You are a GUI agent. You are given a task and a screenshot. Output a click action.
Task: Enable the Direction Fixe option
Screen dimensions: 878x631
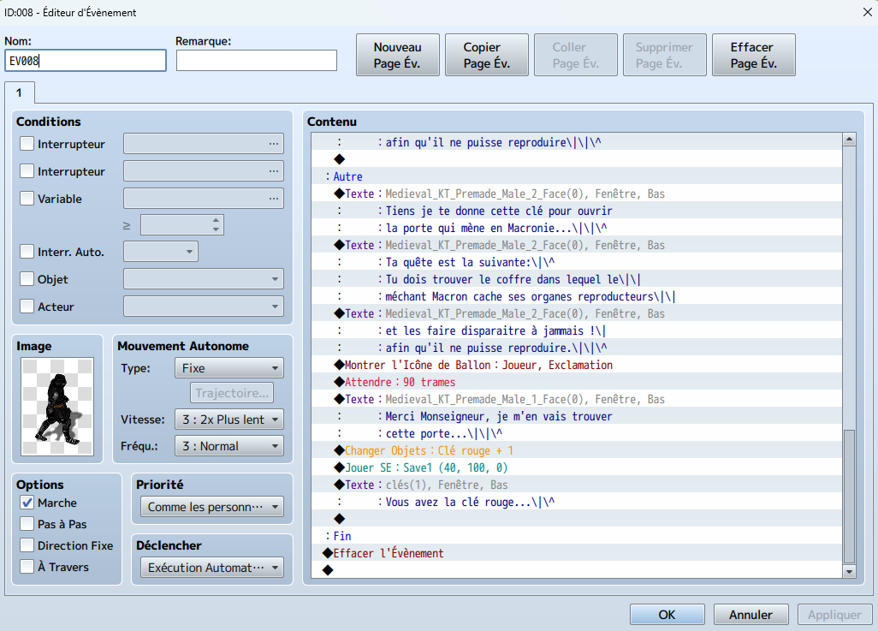click(27, 545)
